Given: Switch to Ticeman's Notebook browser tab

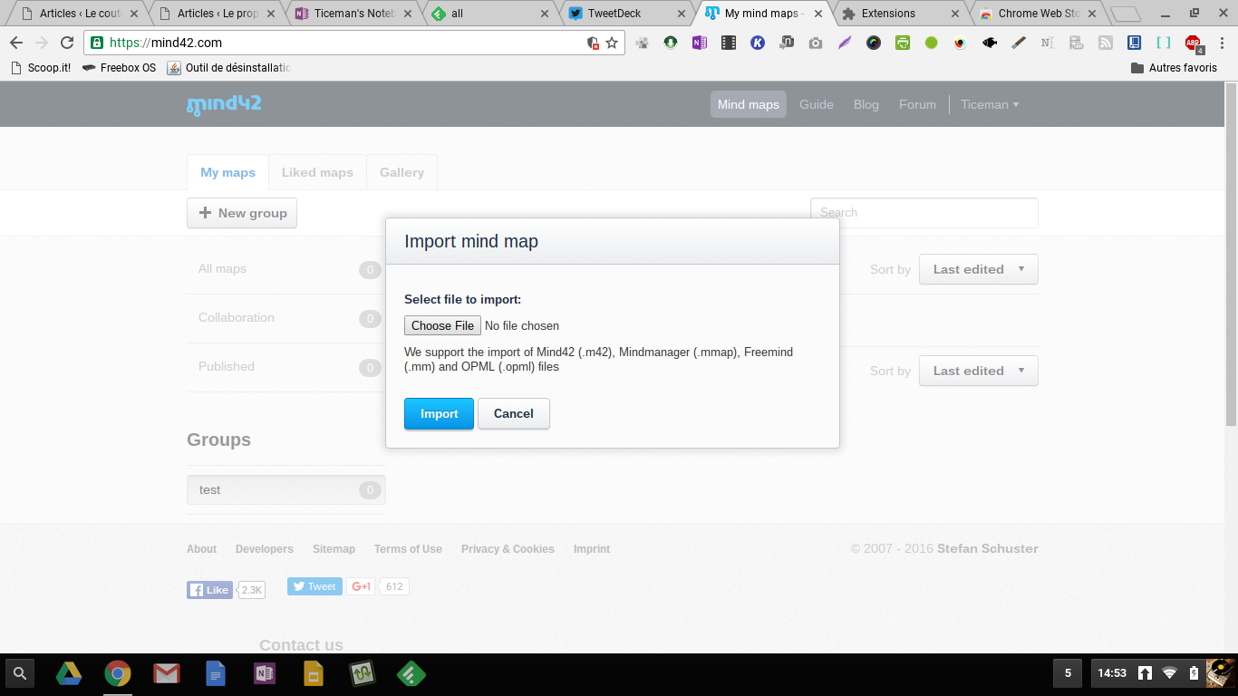Looking at the screenshot, I should [353, 14].
